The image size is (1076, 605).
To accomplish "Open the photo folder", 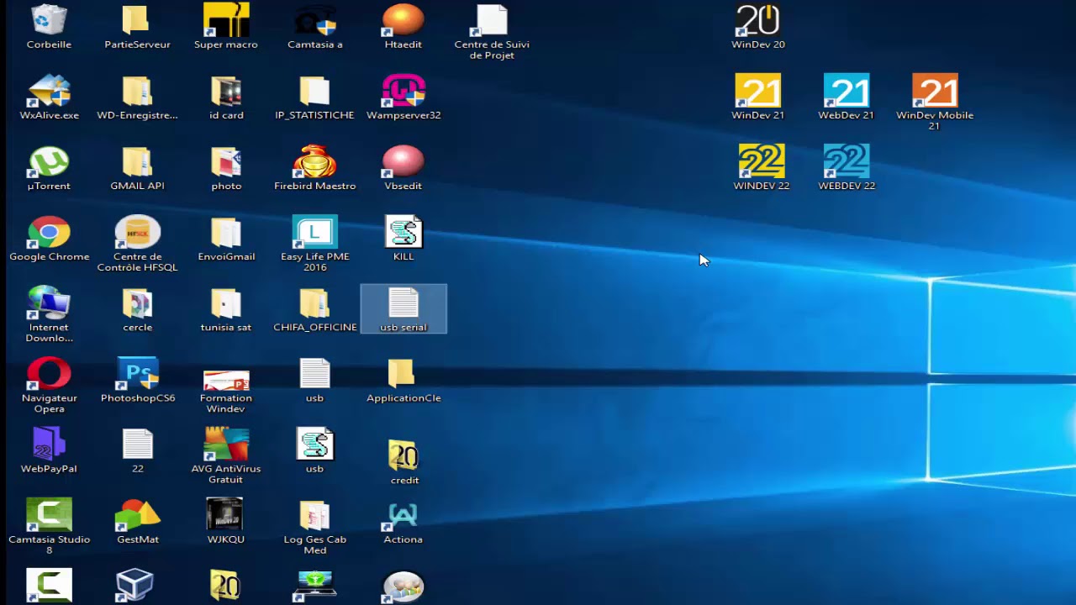I will point(226,168).
